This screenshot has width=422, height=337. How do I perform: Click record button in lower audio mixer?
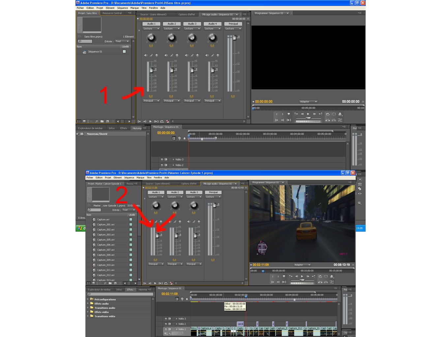pos(171,283)
